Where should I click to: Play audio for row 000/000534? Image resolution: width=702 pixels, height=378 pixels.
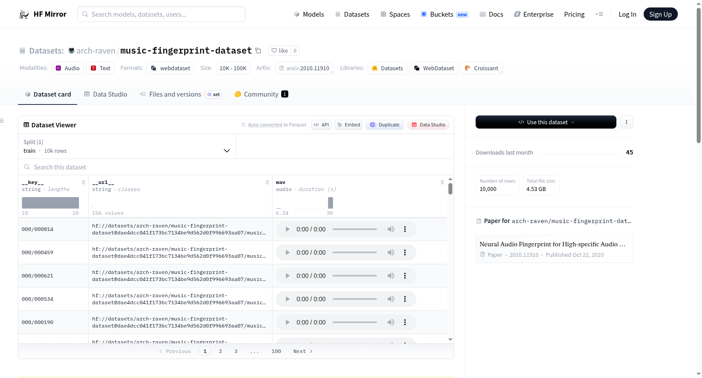click(287, 299)
